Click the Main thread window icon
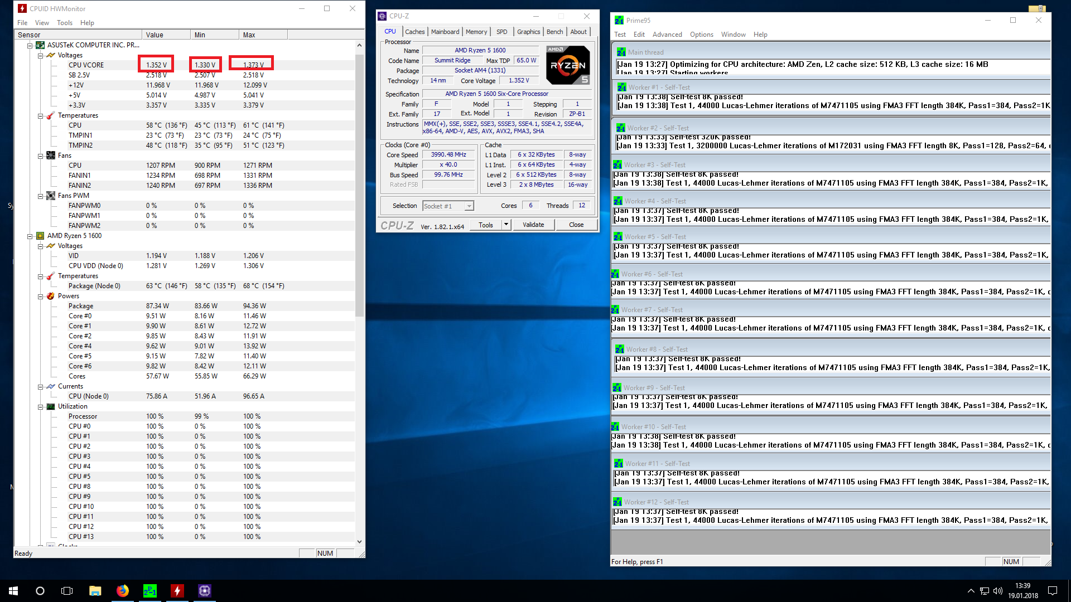This screenshot has width=1071, height=602. pos(621,52)
